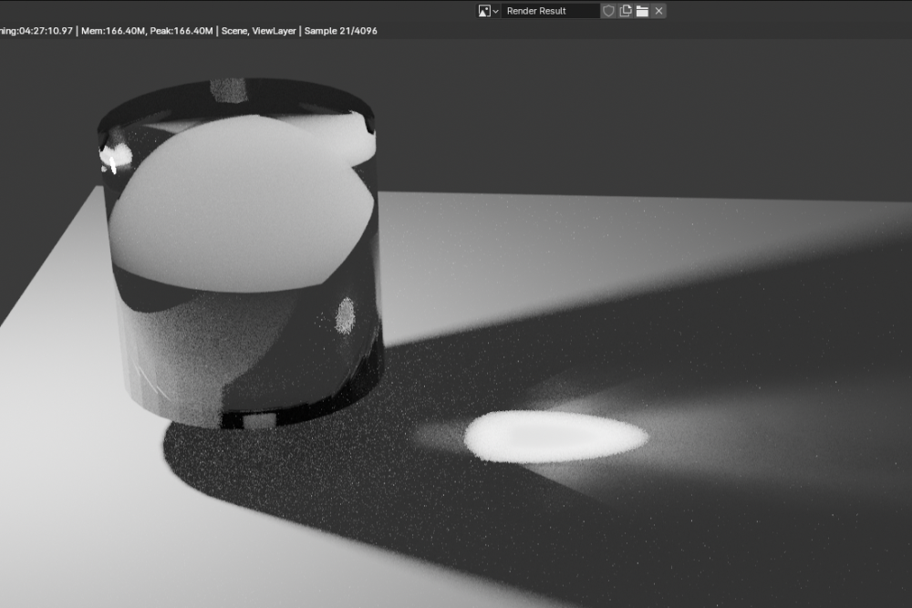Click the Sample 21/4096 status text
Viewport: 912px width, 608px height.
click(341, 31)
